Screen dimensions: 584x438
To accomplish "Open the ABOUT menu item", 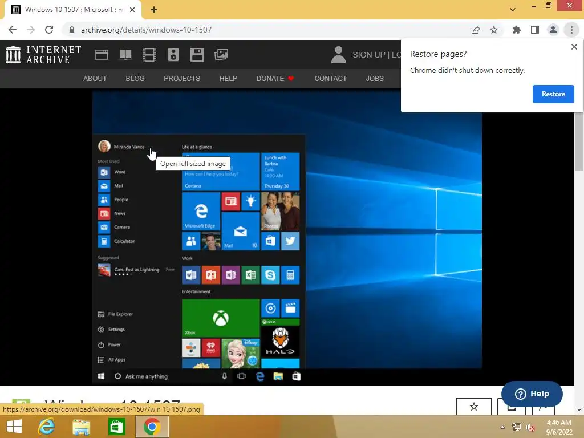I will 95,79.
